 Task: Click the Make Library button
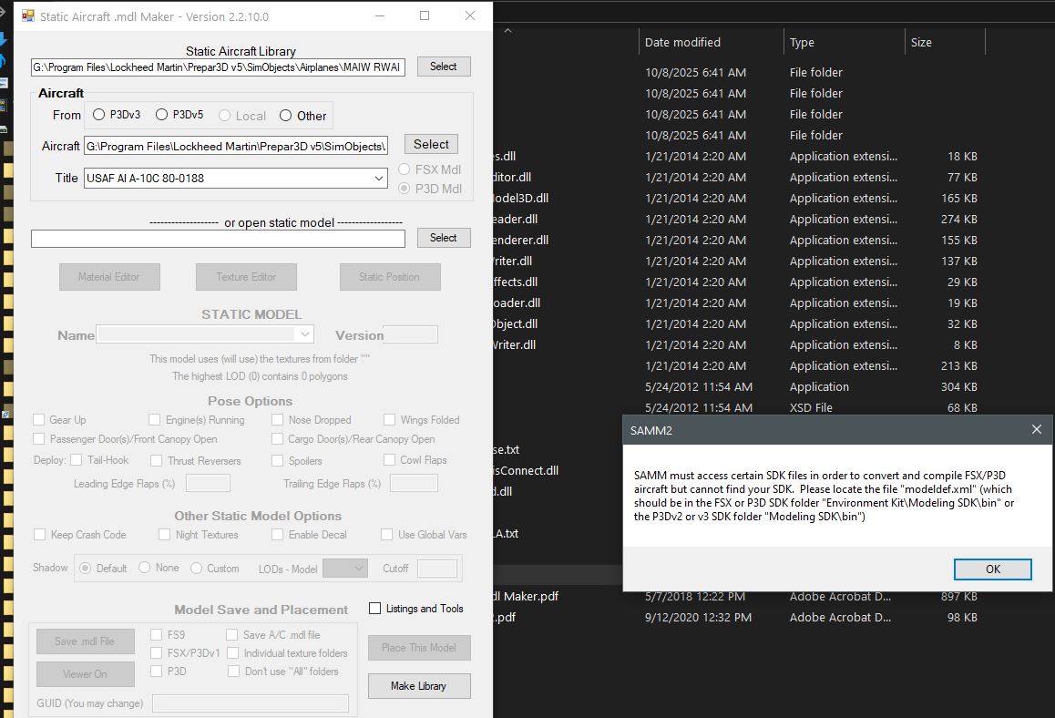click(x=418, y=686)
